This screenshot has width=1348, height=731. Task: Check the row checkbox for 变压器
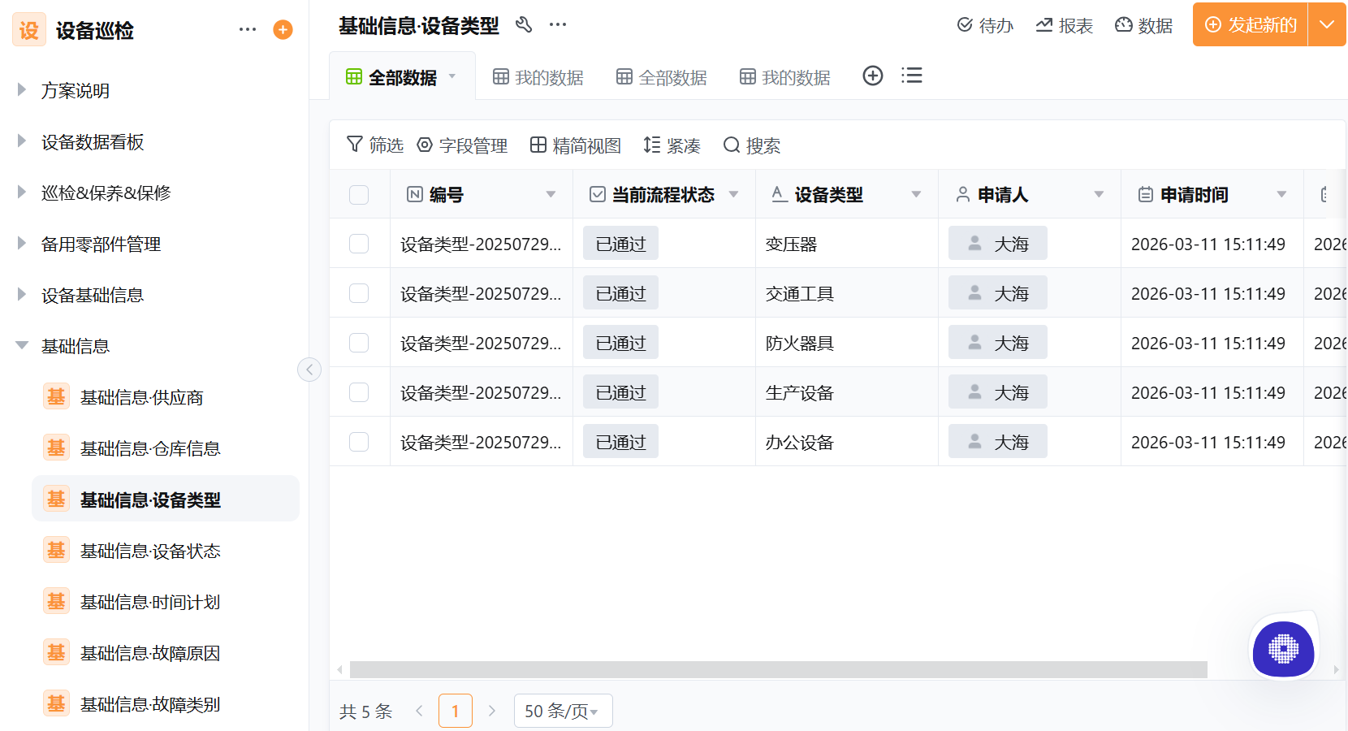(x=358, y=243)
